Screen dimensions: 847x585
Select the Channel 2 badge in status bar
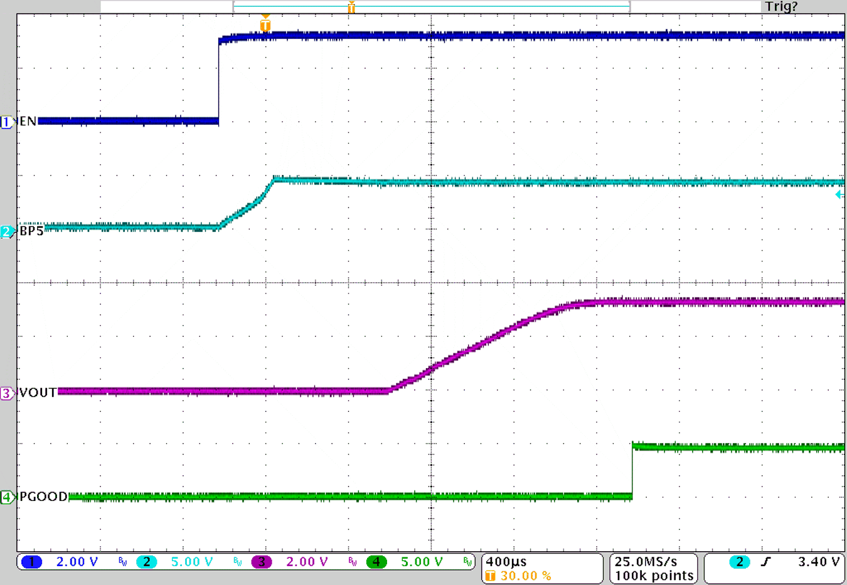[147, 562]
